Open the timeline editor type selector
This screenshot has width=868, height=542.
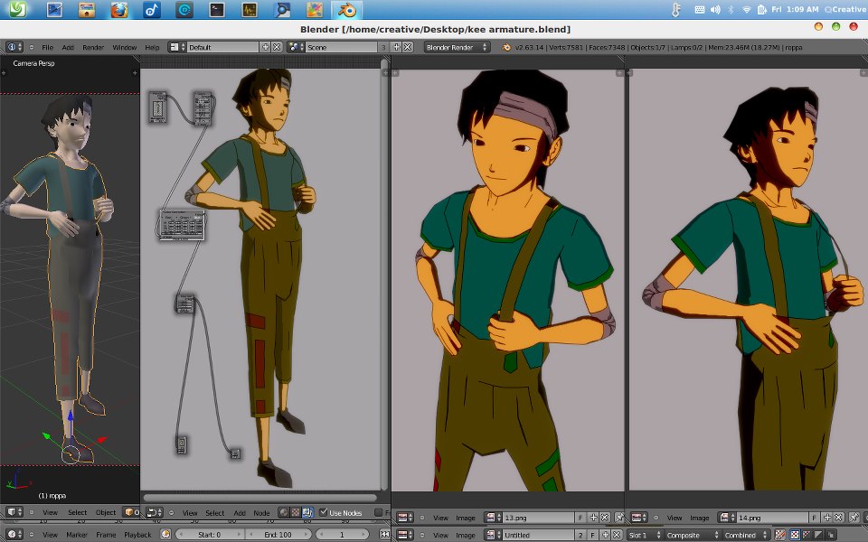point(14,534)
